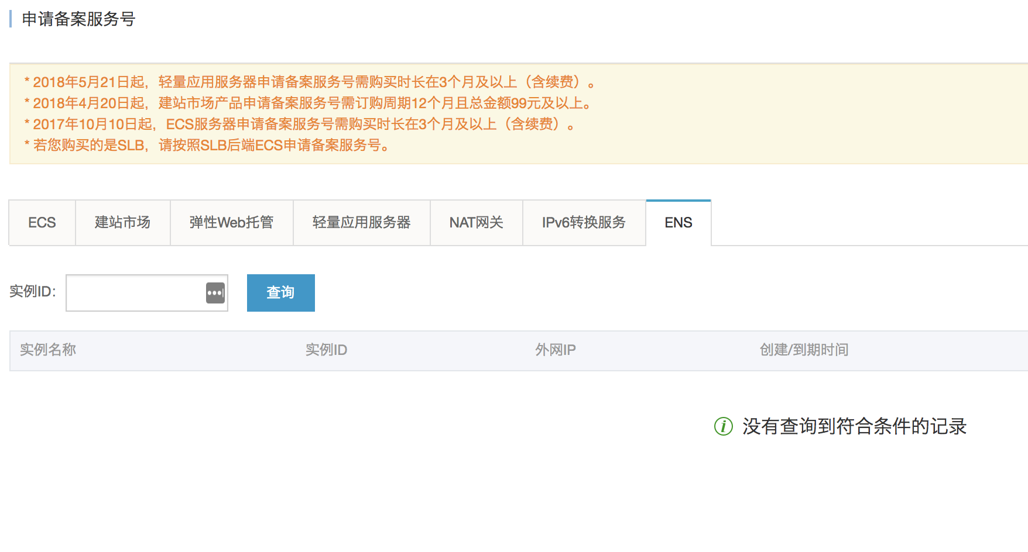Viewport: 1028px width, 552px height.
Task: Click the 实例名称 column header
Action: 48,350
